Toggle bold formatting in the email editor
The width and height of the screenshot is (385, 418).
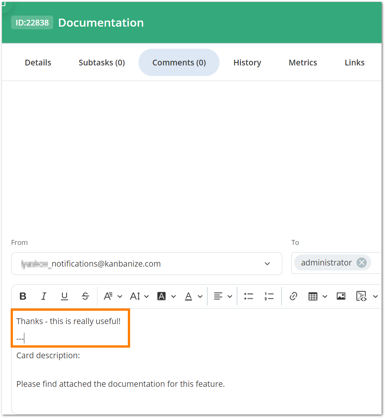23,296
